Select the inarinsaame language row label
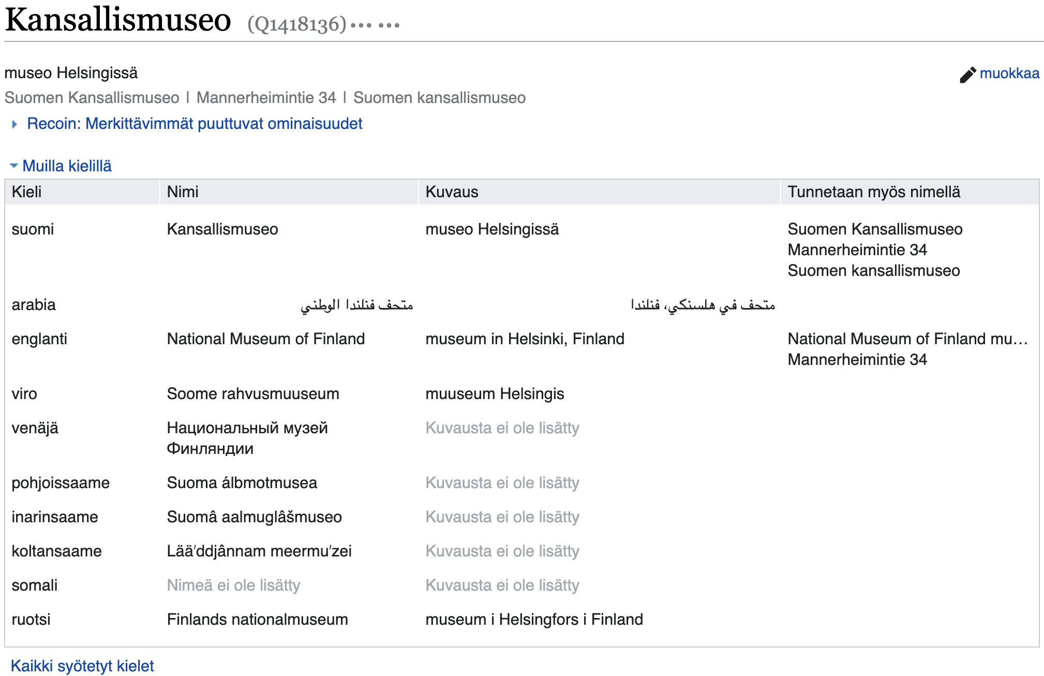 pos(55,517)
